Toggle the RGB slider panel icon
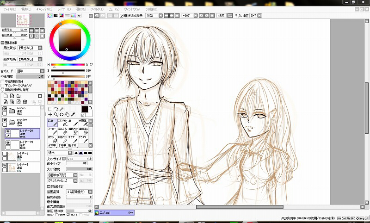 (x=55, y=16)
